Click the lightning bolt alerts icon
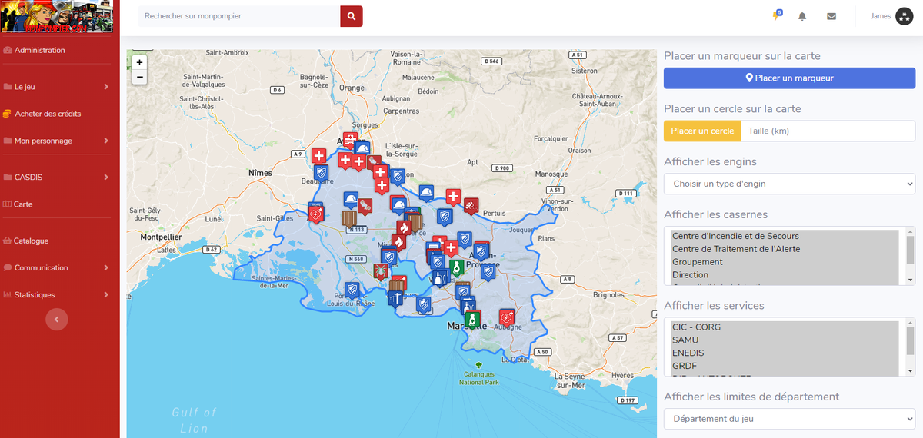Viewport: 923px width, 438px height. pyautogui.click(x=776, y=15)
